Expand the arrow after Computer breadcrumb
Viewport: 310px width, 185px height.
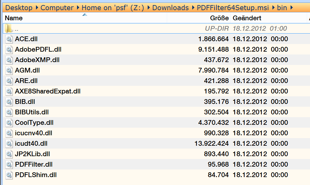coord(78,8)
